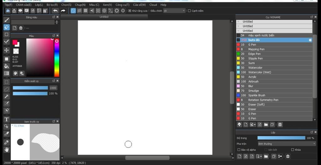Viewport: 321px width, 165px height.
Task: Delete brush with the brush panel trash icon
Action: coord(280,125)
